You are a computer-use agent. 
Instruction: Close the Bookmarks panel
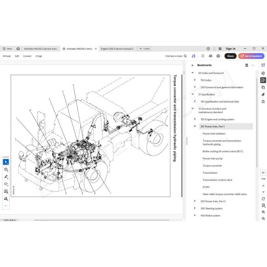click(x=192, y=65)
